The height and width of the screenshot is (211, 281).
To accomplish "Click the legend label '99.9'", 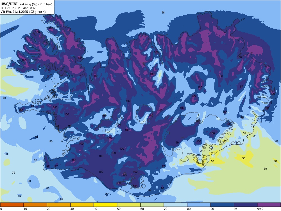I will pos(260,209).
